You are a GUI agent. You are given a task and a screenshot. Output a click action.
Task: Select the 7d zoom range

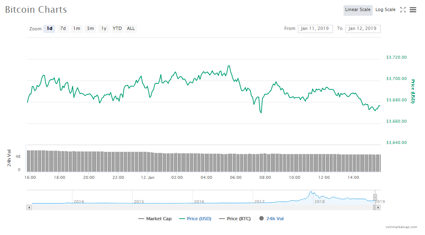pyautogui.click(x=63, y=29)
